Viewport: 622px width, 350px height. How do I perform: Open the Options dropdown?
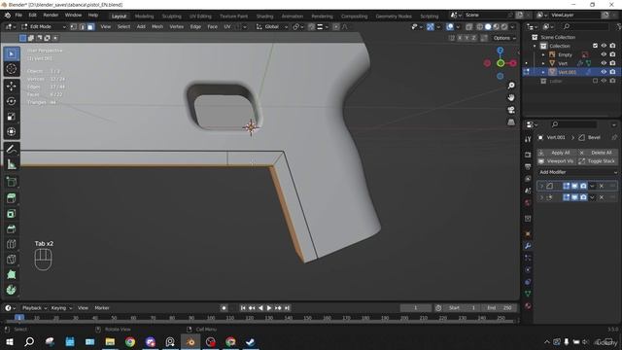click(x=504, y=38)
